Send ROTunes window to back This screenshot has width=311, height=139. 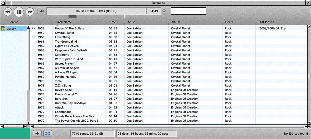3,3
